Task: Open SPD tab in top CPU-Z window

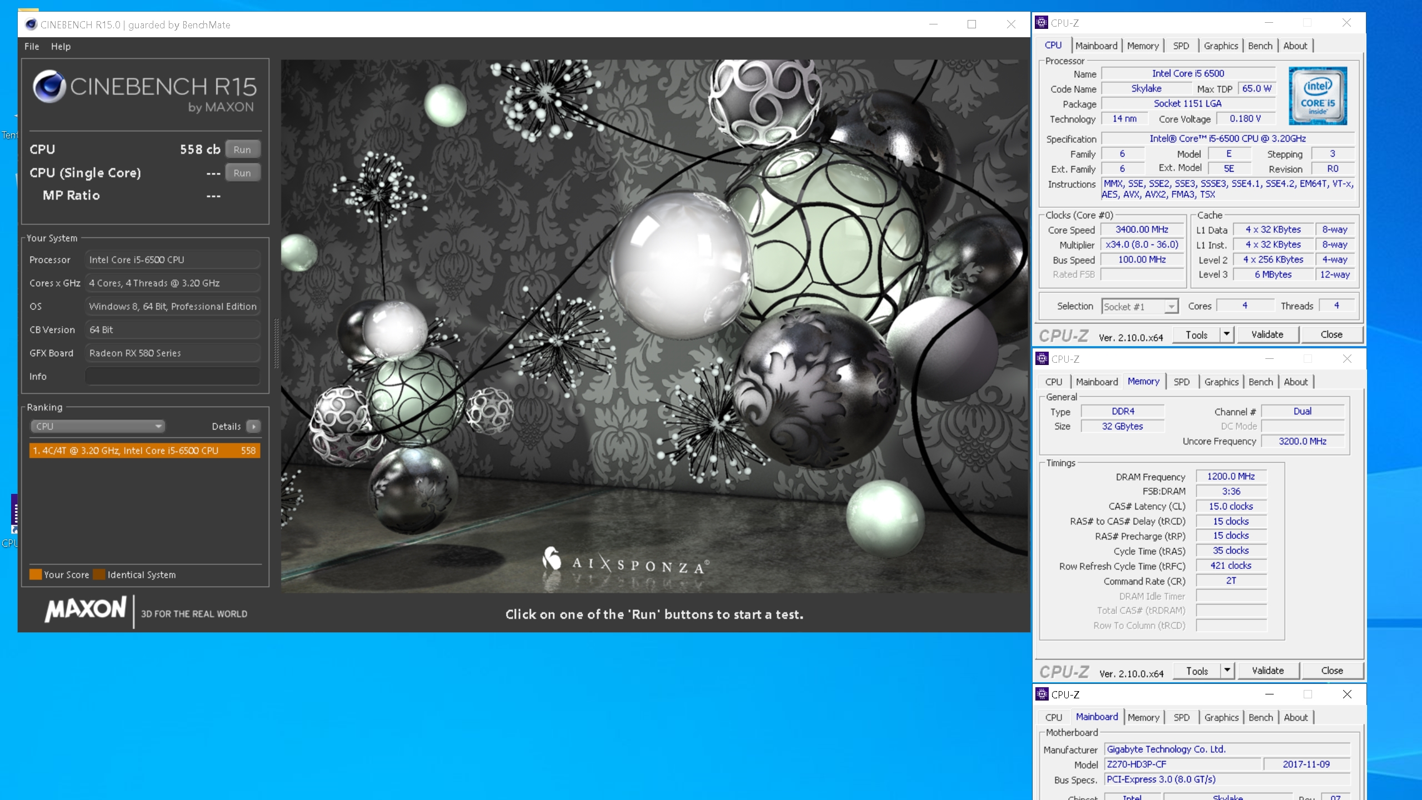Action: tap(1181, 46)
